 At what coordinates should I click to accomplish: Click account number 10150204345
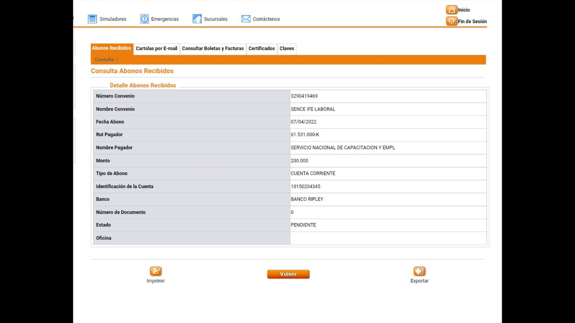306,187
